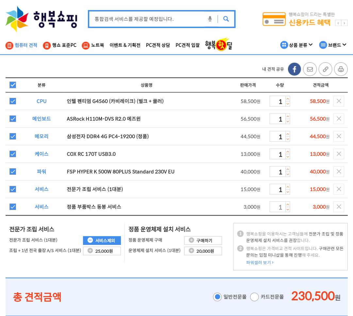
Task: Click the magnifier search button
Action: tap(226, 19)
